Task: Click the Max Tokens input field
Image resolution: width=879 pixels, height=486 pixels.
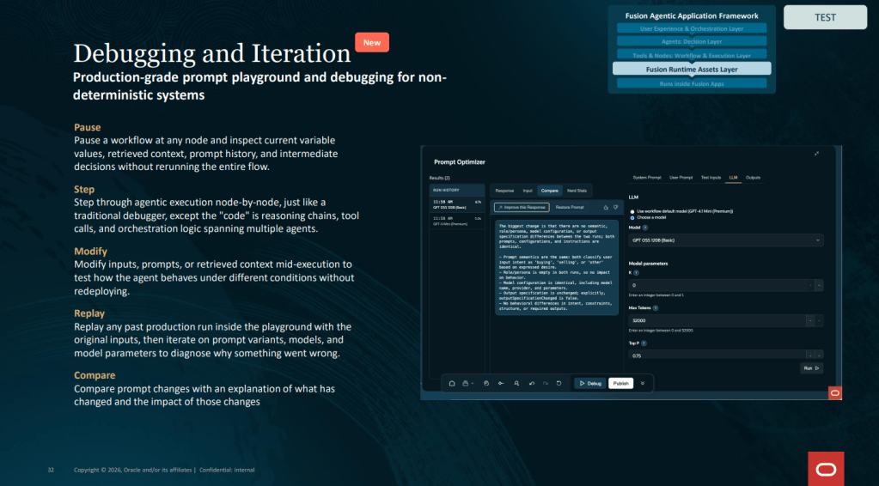Action: coord(717,321)
